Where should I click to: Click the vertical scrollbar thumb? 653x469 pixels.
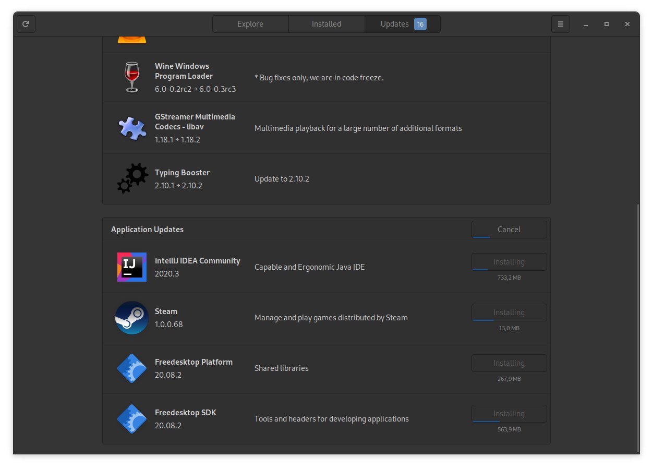point(637,329)
